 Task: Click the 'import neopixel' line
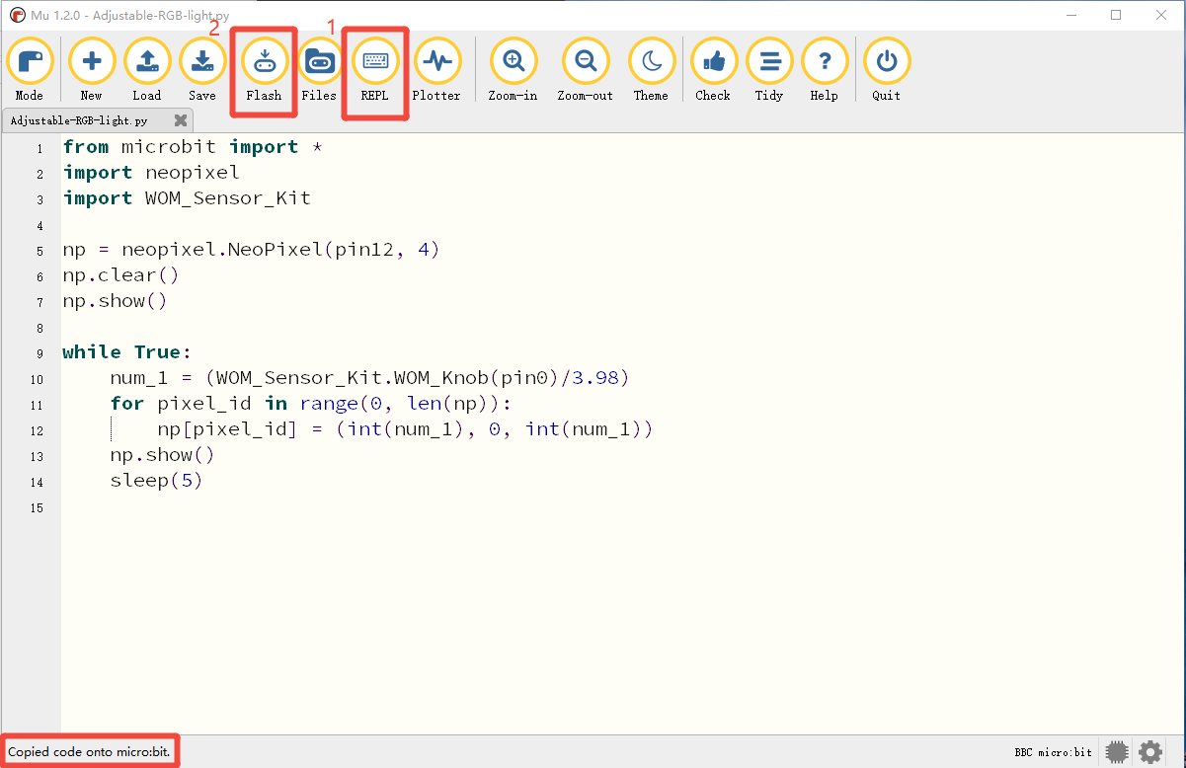point(151,173)
